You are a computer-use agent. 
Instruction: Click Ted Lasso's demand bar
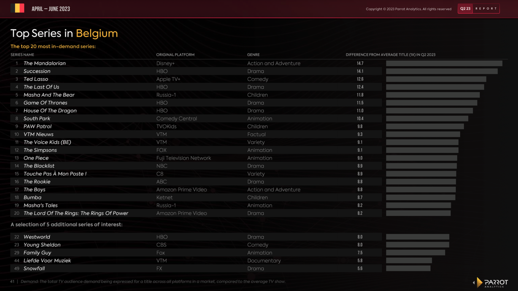pos(436,79)
